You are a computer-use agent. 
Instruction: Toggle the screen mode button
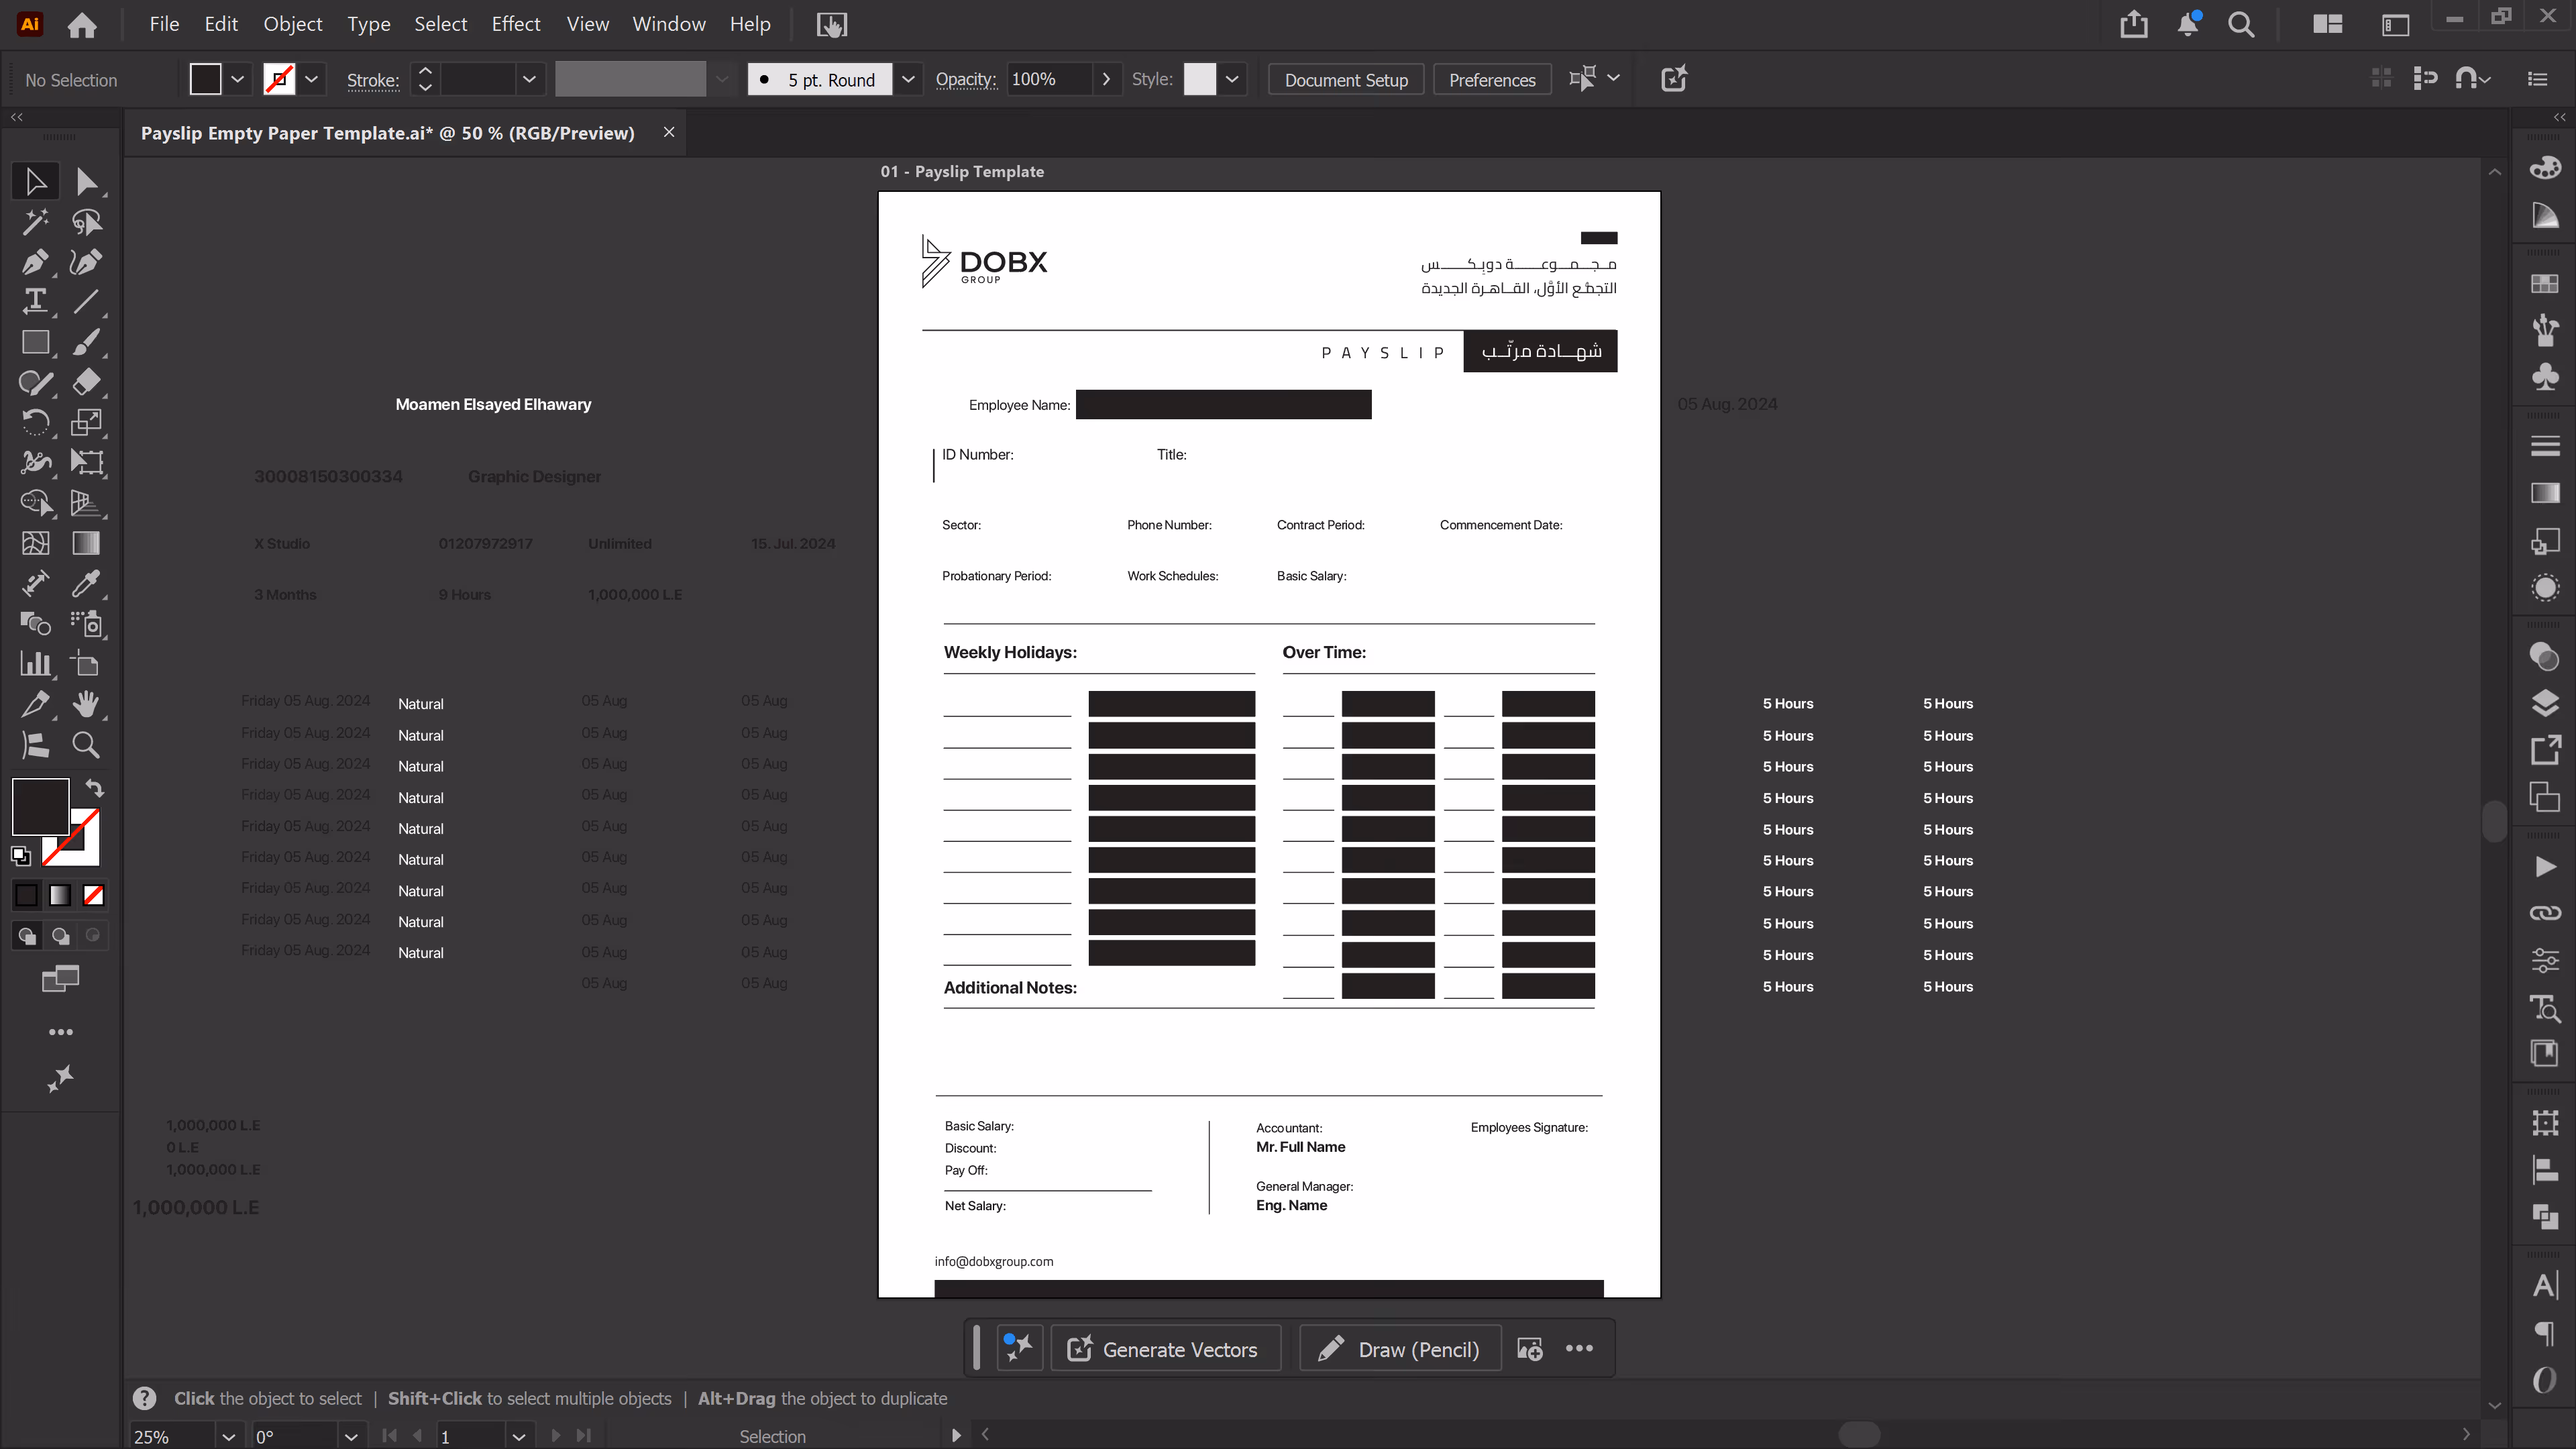coord(61,979)
